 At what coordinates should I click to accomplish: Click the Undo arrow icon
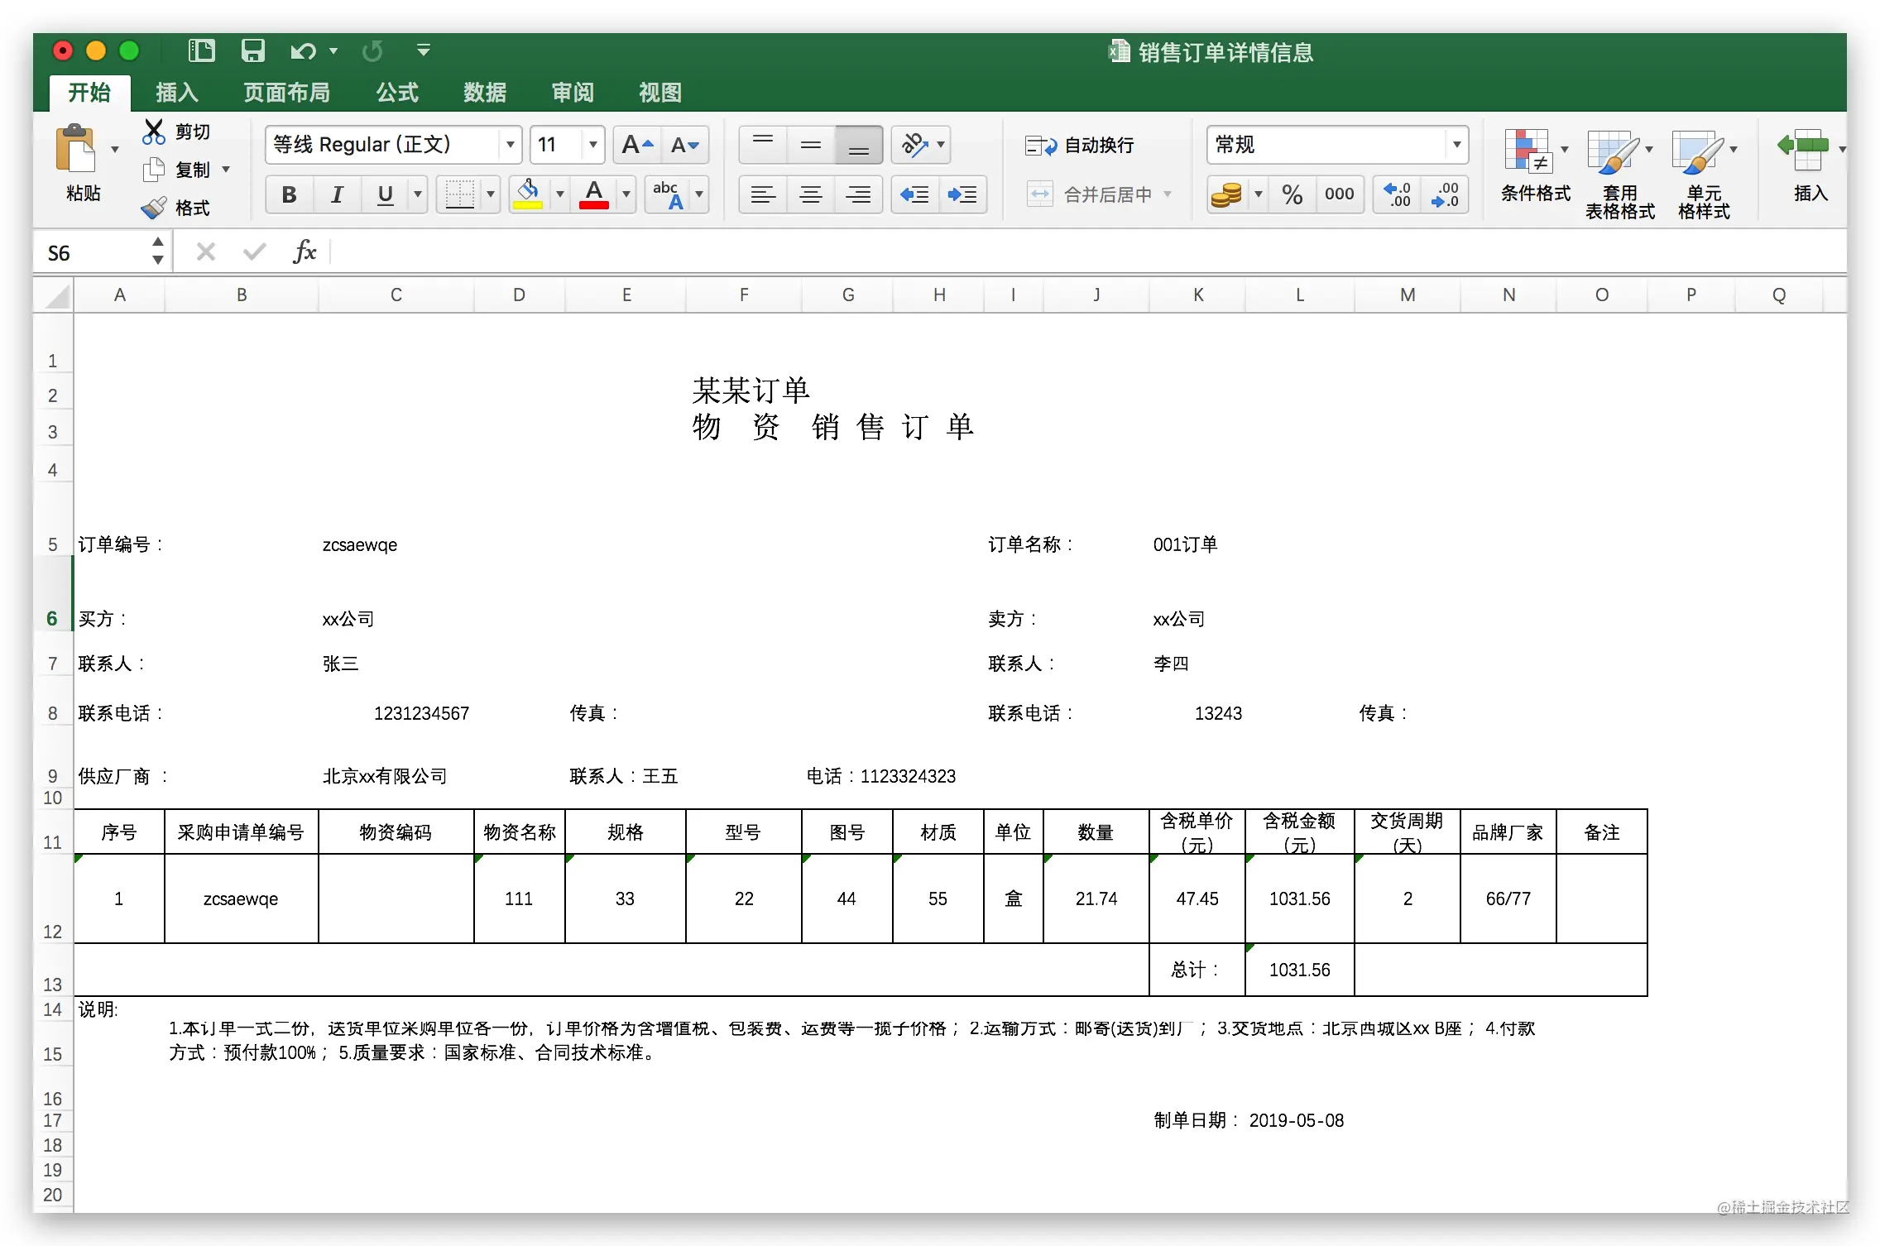tap(302, 51)
